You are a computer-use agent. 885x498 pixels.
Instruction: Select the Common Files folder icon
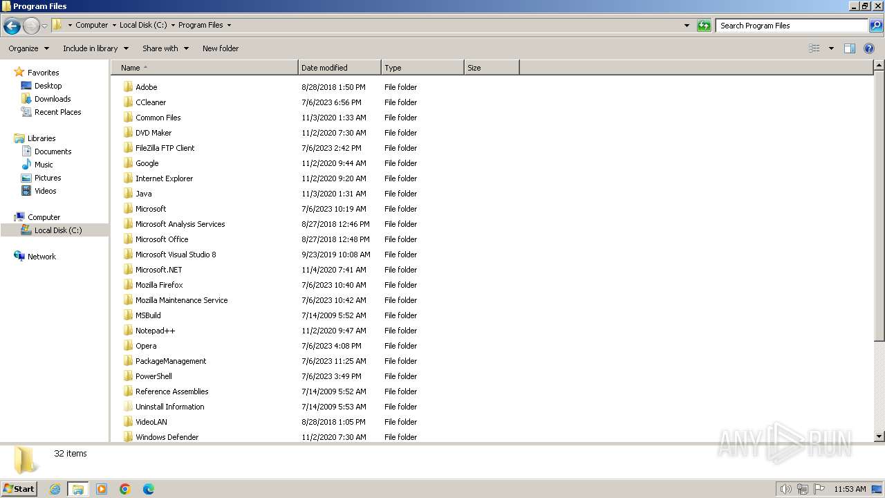click(128, 118)
